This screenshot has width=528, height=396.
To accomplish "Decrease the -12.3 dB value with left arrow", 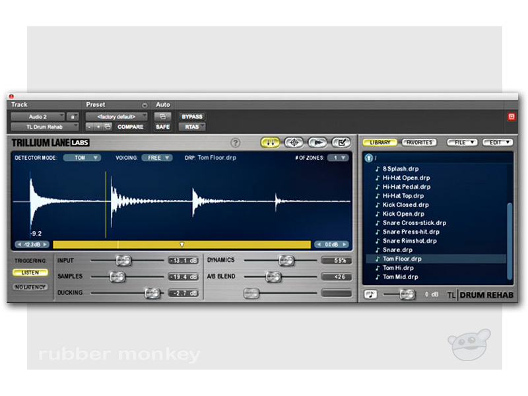I will point(19,244).
